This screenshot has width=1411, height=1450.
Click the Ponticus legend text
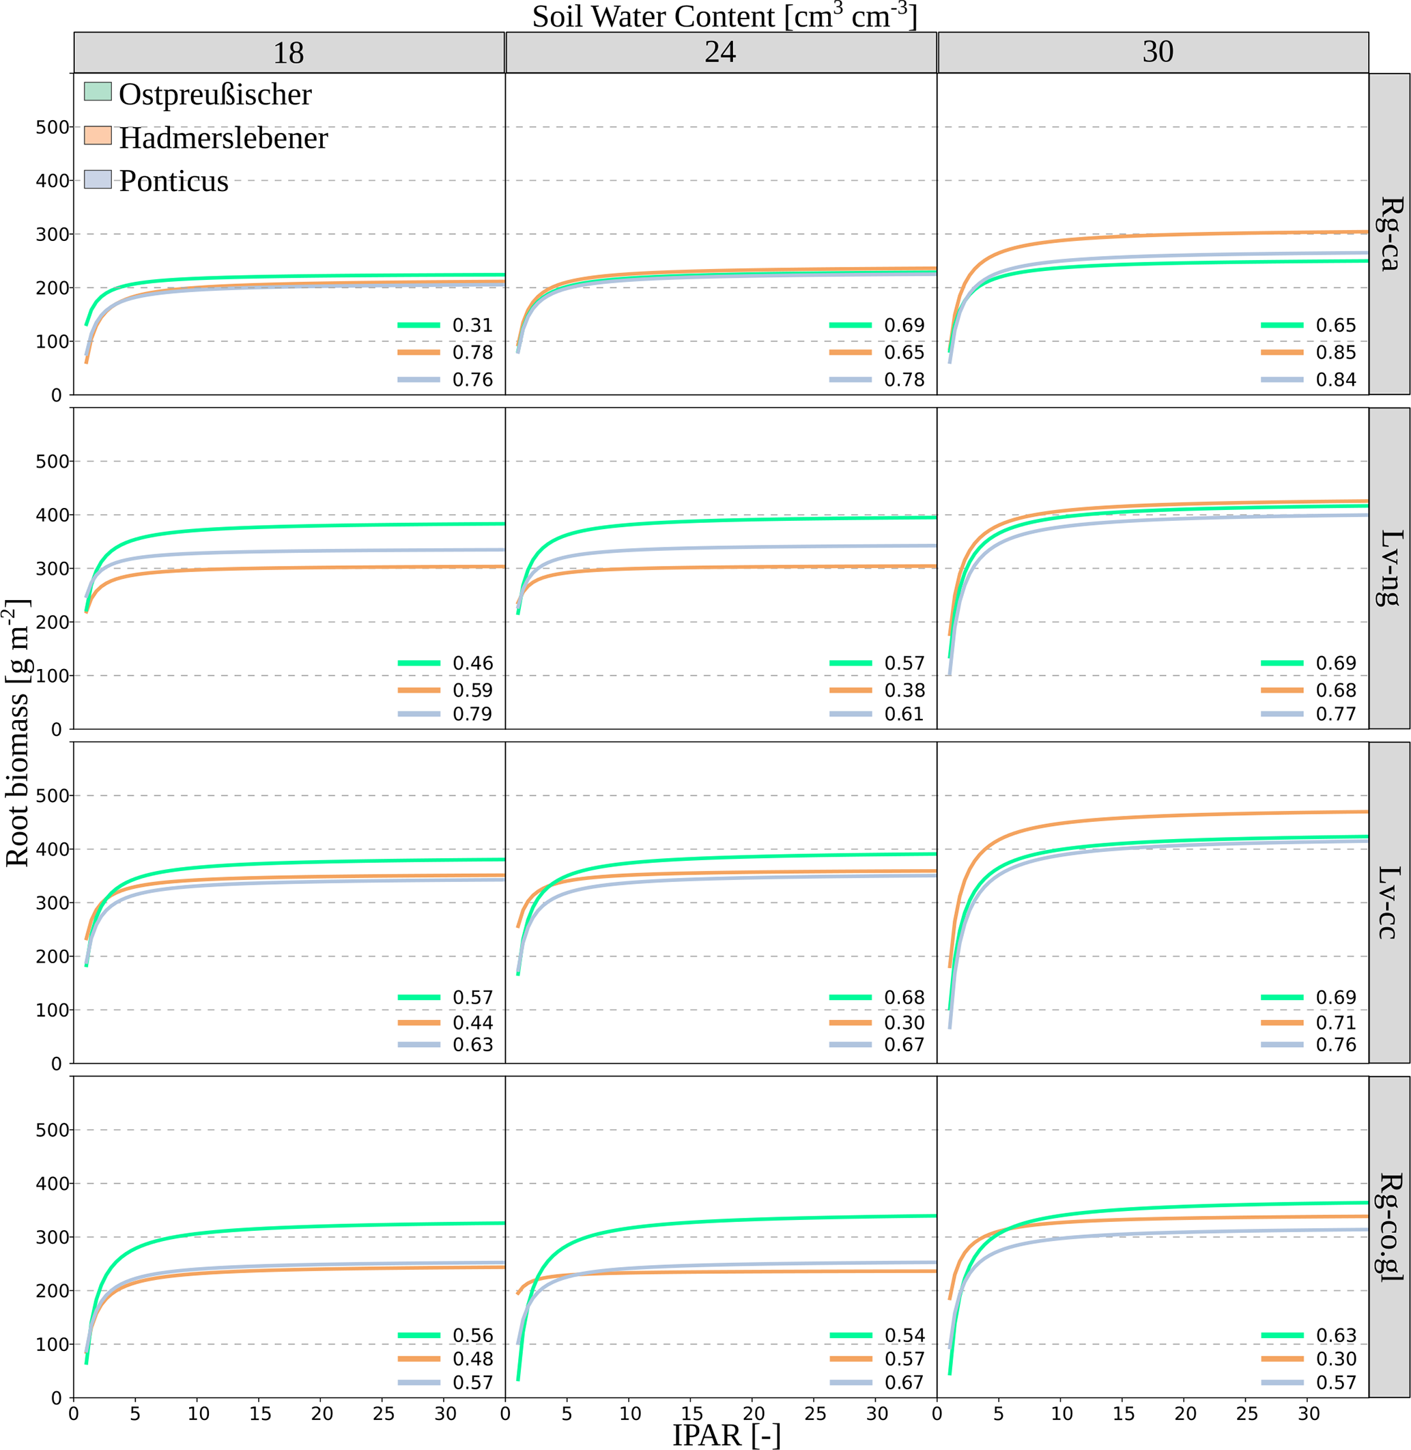(173, 181)
